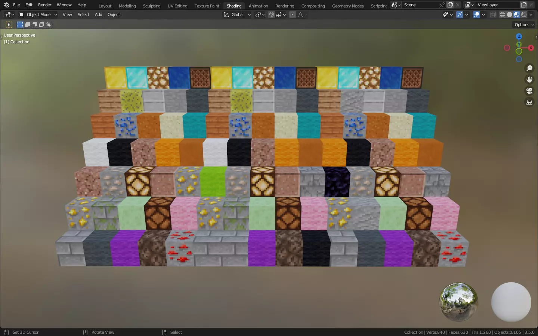Open proportional editing falloff dropdown
This screenshot has height=336, width=538.
point(302,15)
